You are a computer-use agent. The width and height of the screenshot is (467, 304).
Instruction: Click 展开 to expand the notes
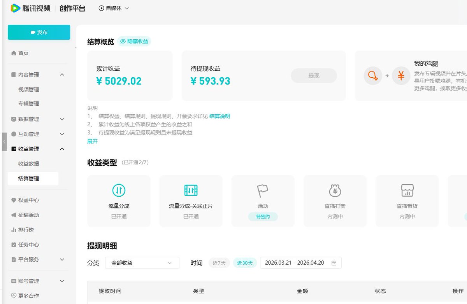pyautogui.click(x=92, y=142)
